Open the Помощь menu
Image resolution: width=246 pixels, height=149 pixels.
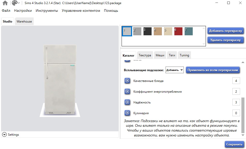point(111,10)
